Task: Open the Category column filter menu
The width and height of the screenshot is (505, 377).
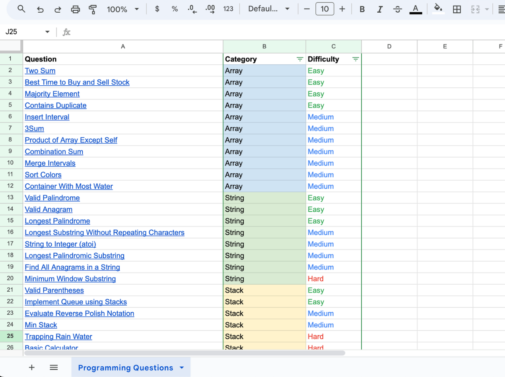Action: point(299,59)
